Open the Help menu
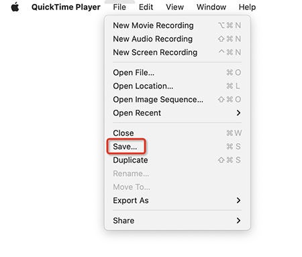Viewport: 302px width, 257px height. (x=247, y=7)
